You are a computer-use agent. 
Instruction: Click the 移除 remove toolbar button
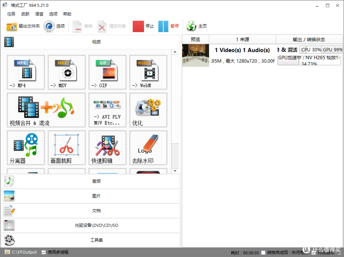coord(83,26)
